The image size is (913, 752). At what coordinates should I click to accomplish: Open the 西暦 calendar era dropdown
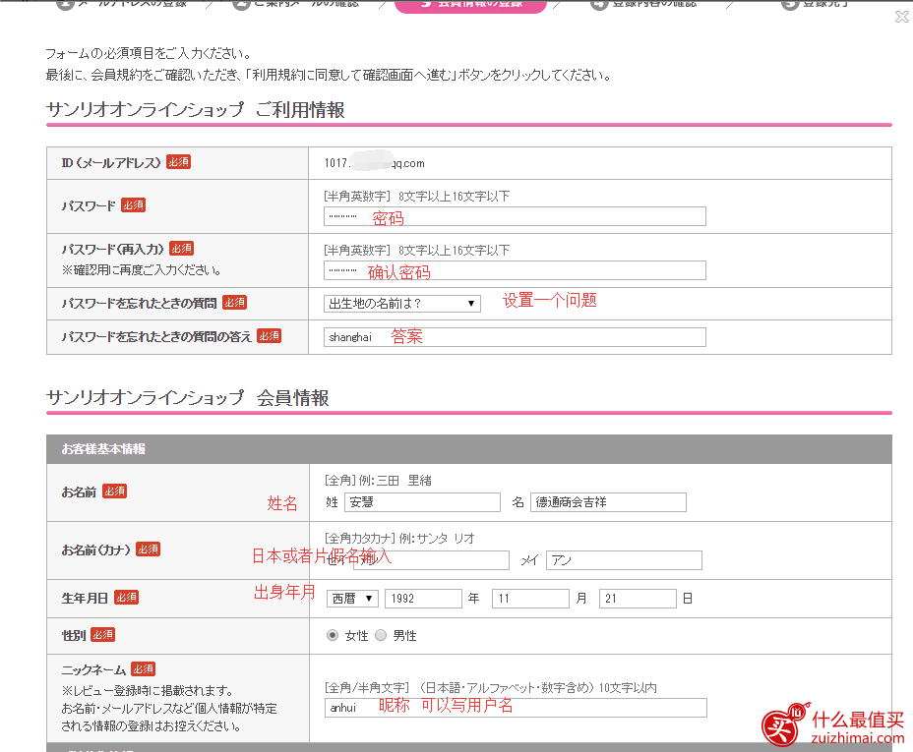click(353, 599)
